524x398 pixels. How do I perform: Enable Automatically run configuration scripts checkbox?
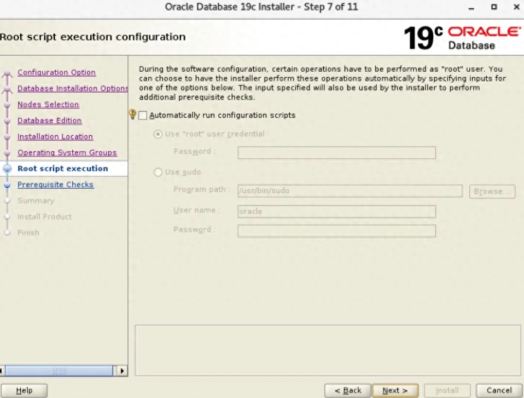click(143, 116)
